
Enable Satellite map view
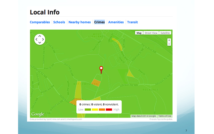pos(165,33)
